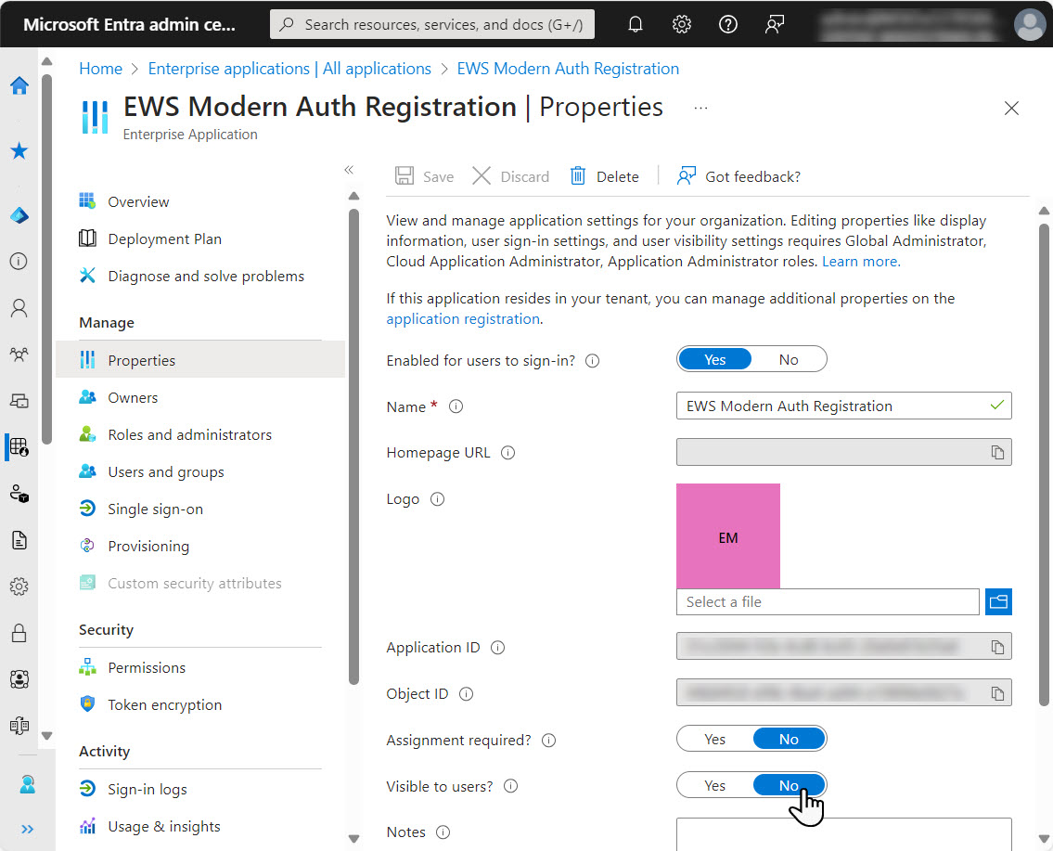This screenshot has width=1053, height=851.
Task: Show info tooltip for Object ID
Action: pos(466,694)
